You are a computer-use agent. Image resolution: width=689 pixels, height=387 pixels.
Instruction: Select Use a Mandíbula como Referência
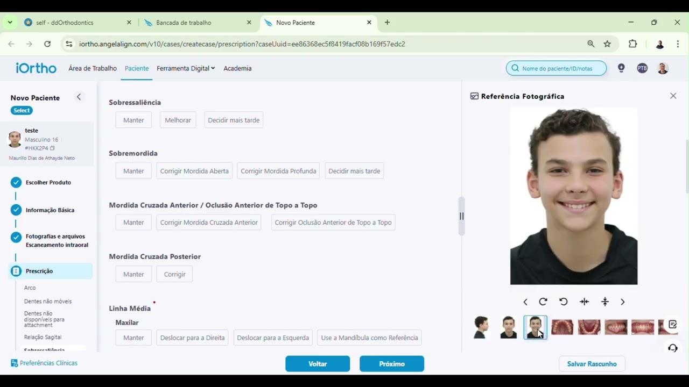coord(369,338)
